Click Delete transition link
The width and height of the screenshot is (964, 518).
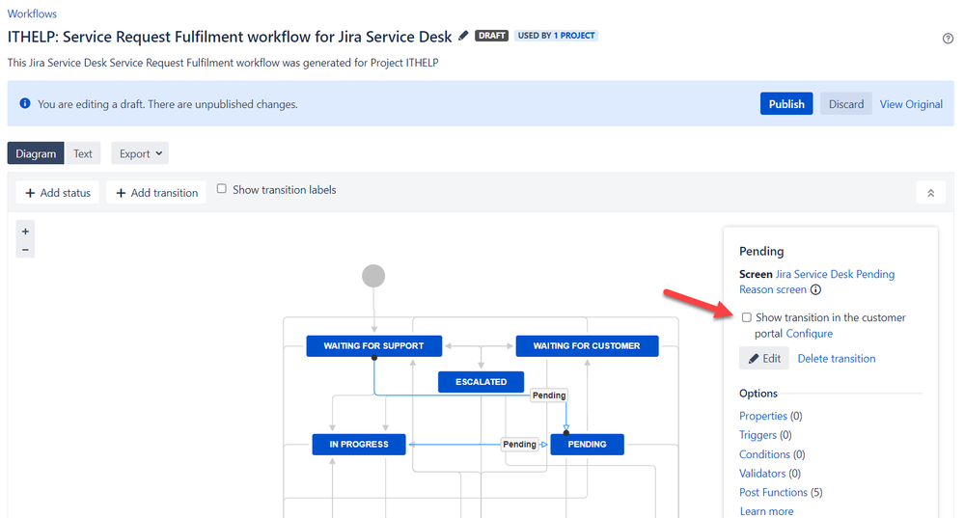tap(837, 358)
